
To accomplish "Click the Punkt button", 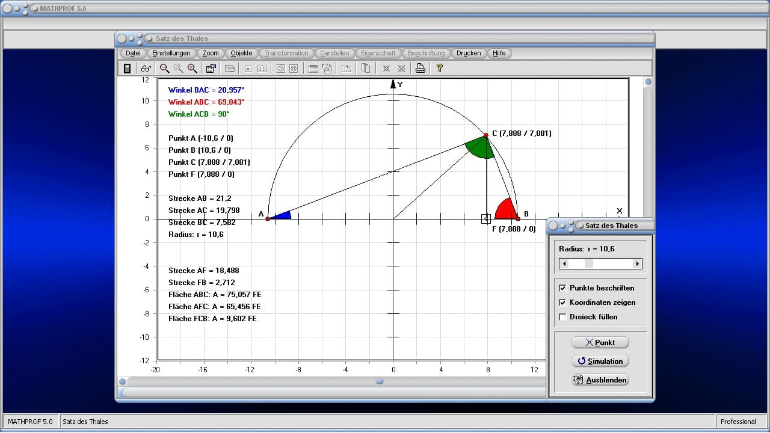I will point(600,342).
